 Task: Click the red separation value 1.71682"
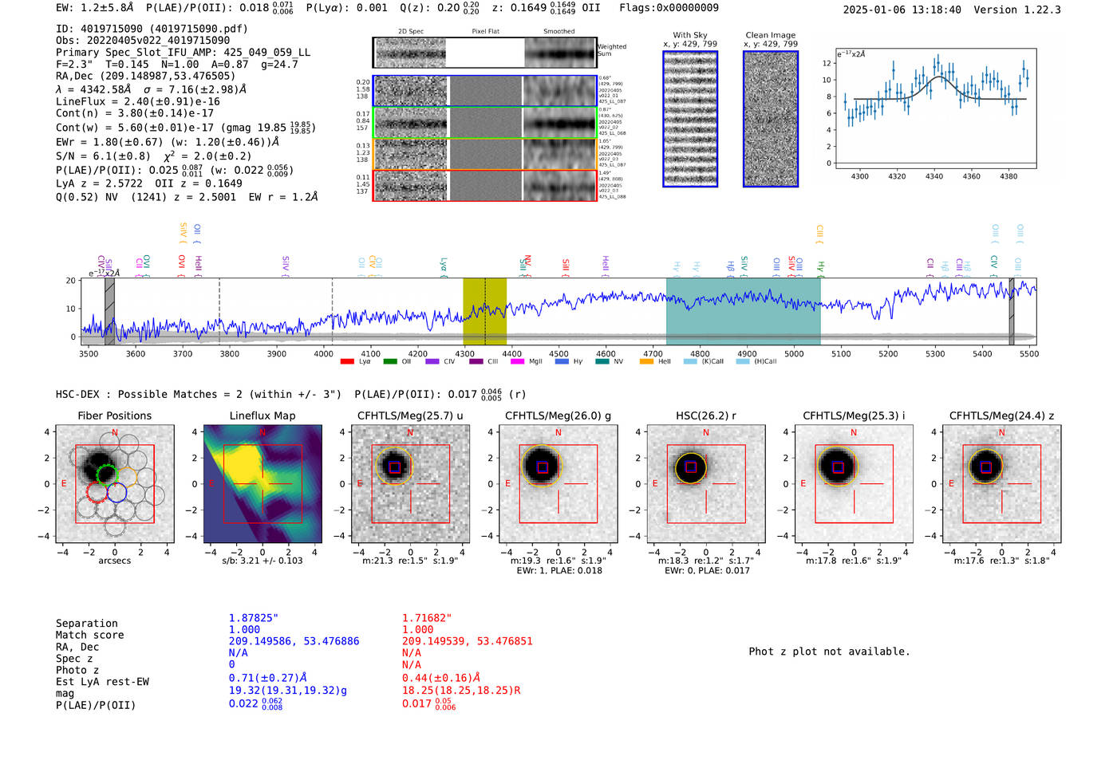pyautogui.click(x=427, y=618)
